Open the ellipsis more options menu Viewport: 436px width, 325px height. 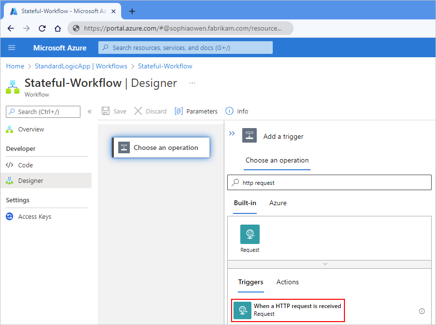192,83
